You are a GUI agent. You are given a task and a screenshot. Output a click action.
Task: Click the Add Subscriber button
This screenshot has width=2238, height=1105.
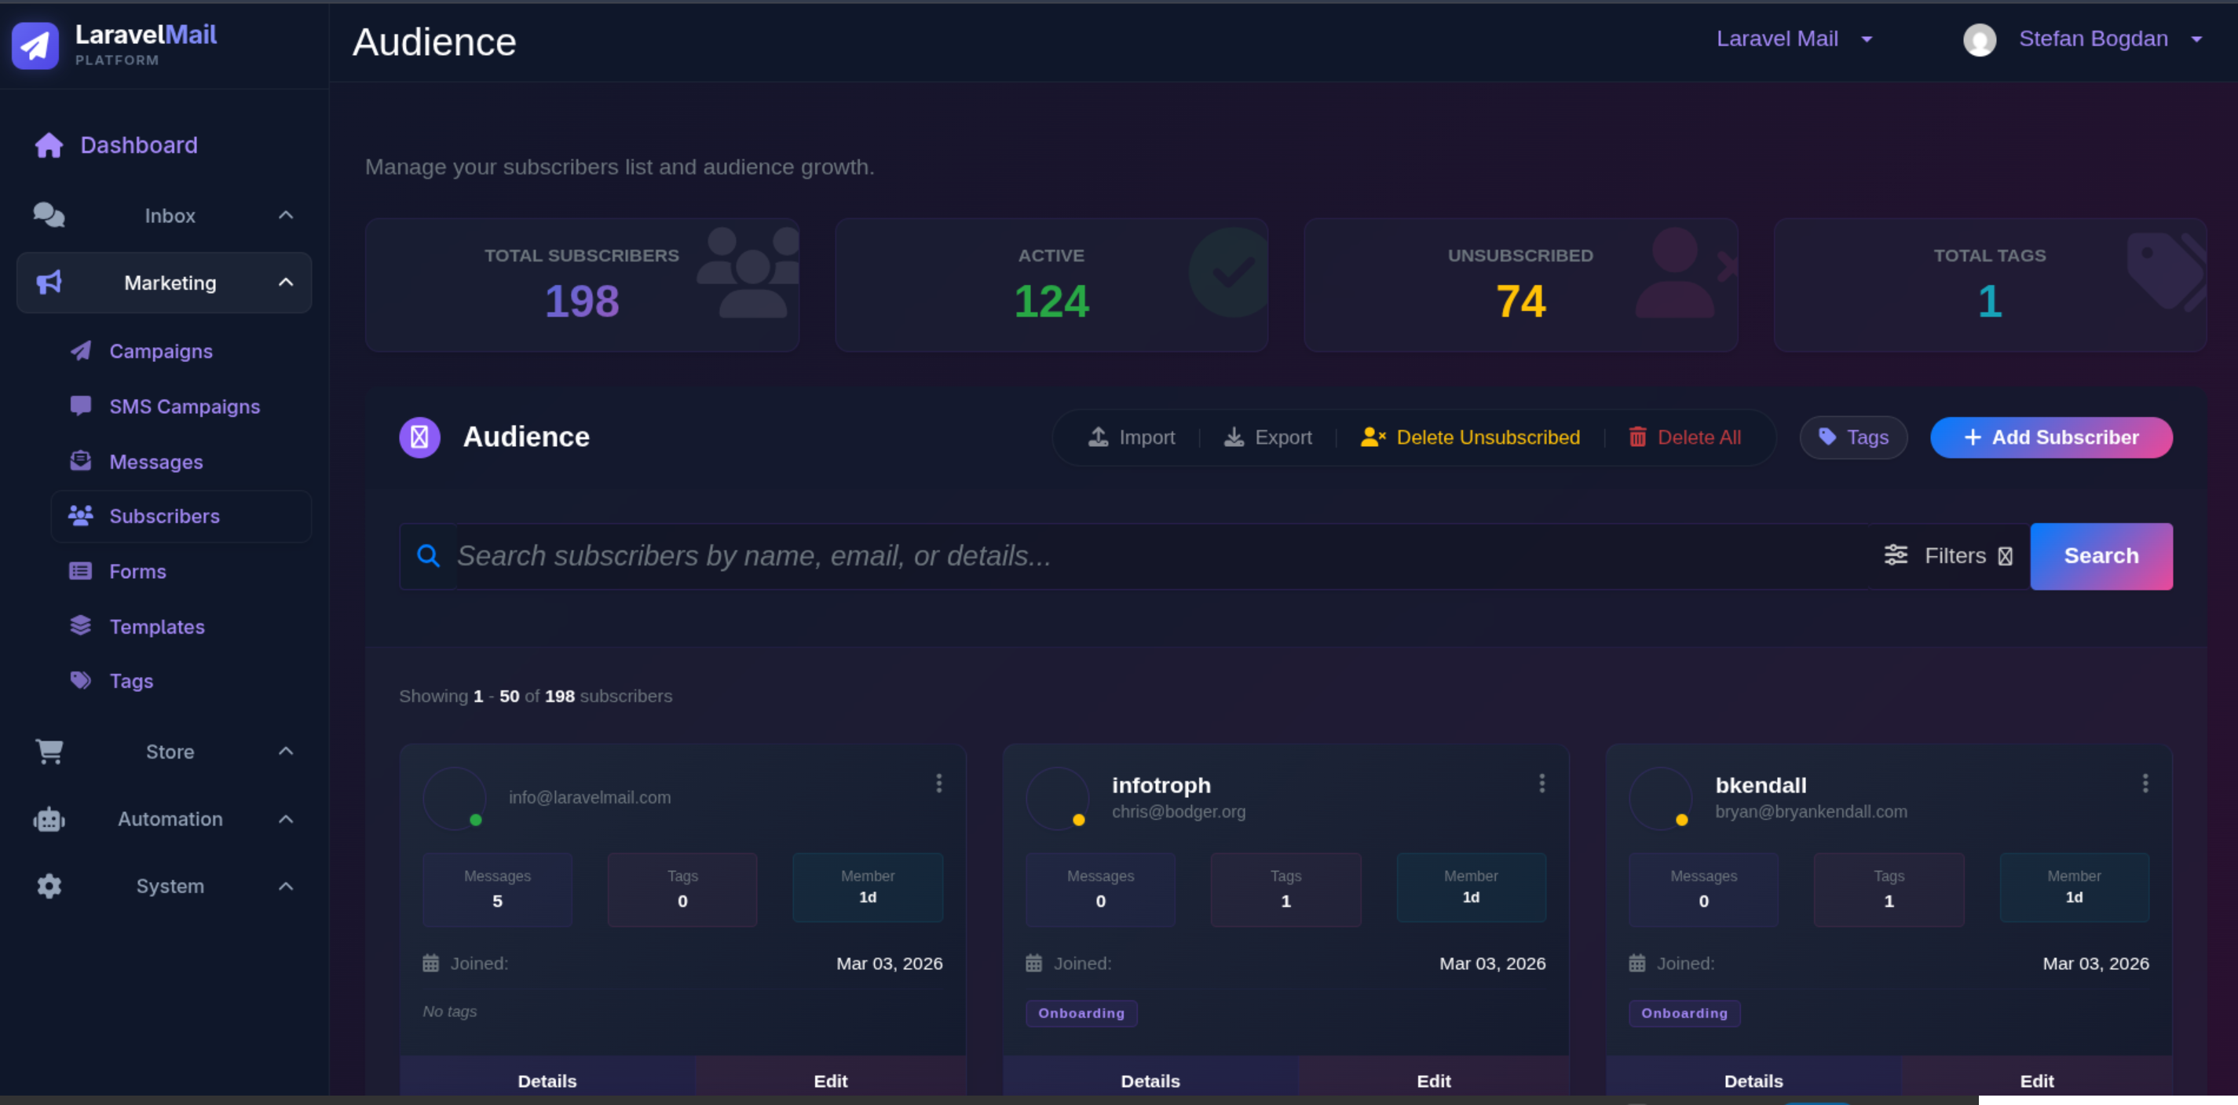pyautogui.click(x=2050, y=437)
